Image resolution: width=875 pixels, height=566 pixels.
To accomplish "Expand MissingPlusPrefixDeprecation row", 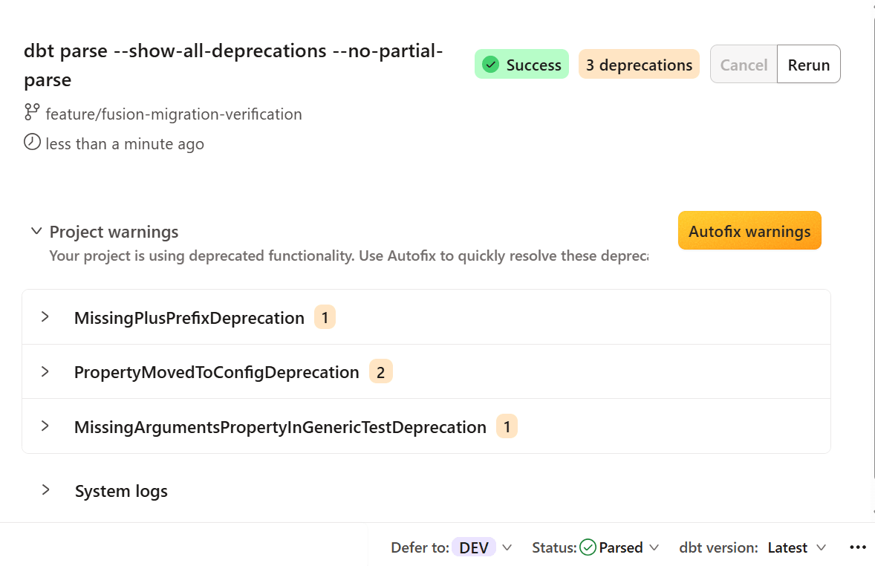I will pyautogui.click(x=45, y=317).
